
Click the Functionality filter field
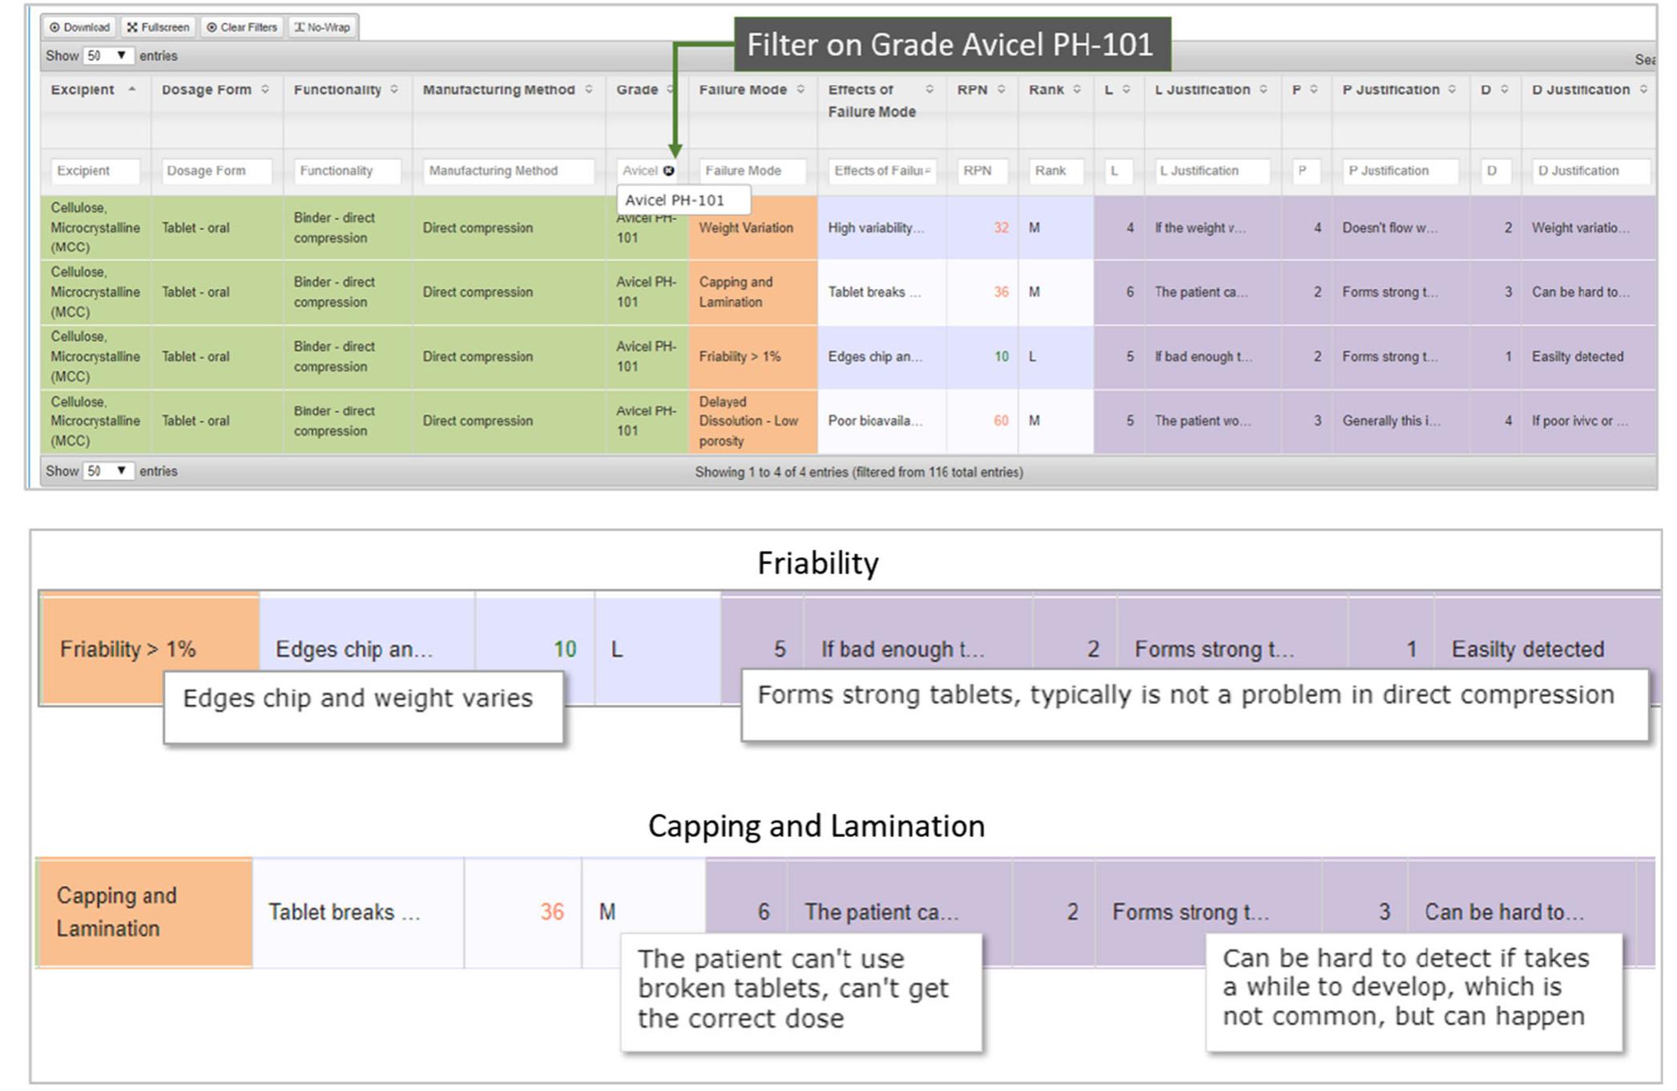tap(347, 171)
